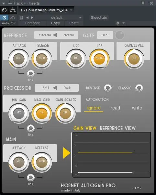Image resolution: width=156 pixels, height=195 pixels.
Task: Click the automation mode icon next to power
Action: coord(13,18)
